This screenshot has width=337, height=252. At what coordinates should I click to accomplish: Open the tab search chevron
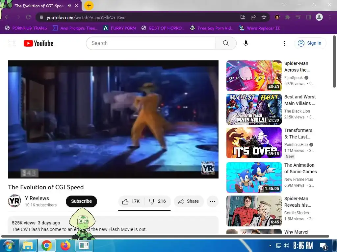pyautogui.click(x=284, y=5)
